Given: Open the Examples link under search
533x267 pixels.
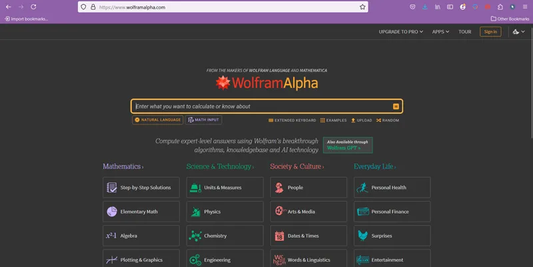Looking at the screenshot, I should (334, 121).
